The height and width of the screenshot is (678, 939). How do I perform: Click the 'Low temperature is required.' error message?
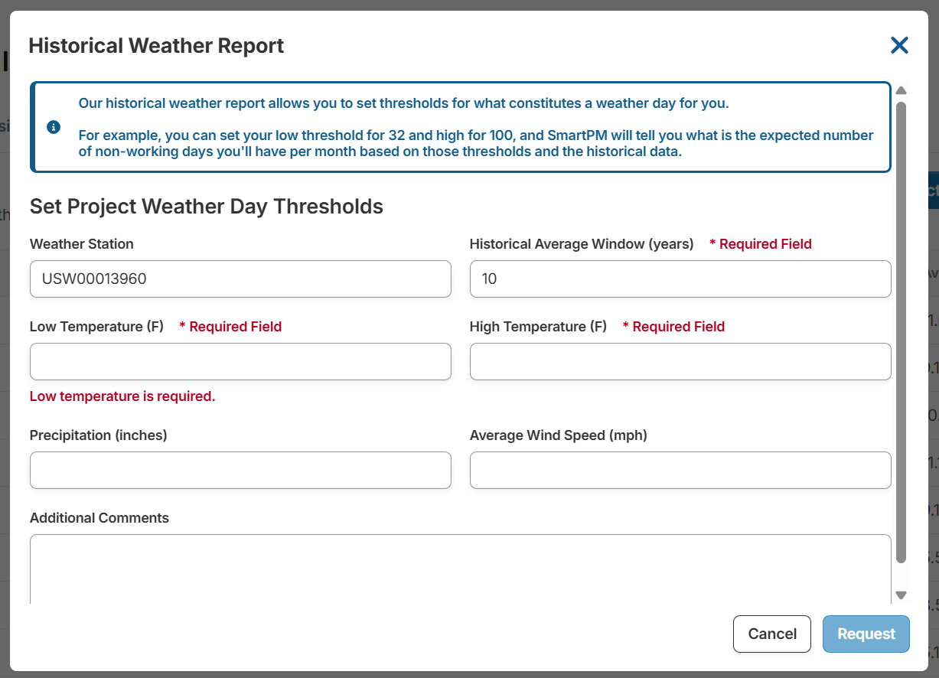[x=122, y=396]
